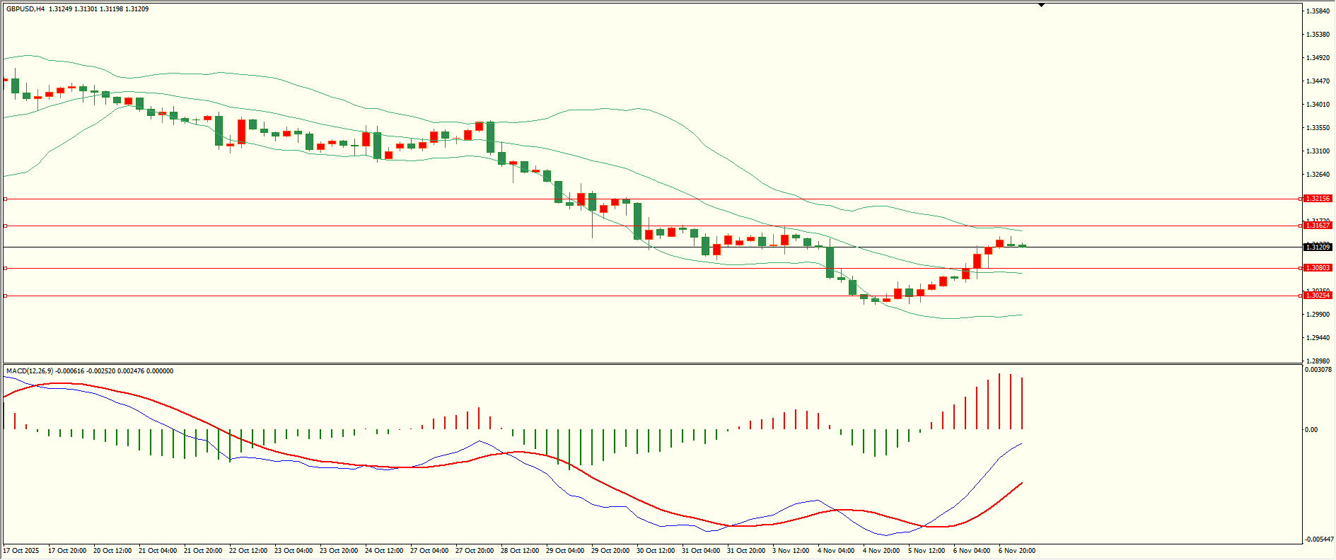The width and height of the screenshot is (1336, 560).
Task: Click the GBPUSD,H4 chart title text
Action: click(x=25, y=9)
